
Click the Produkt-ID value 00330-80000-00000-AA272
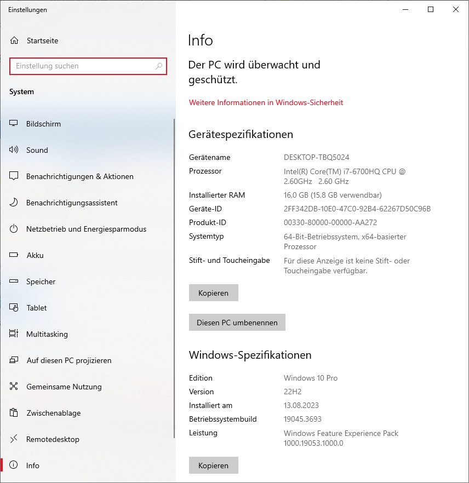(x=330, y=222)
